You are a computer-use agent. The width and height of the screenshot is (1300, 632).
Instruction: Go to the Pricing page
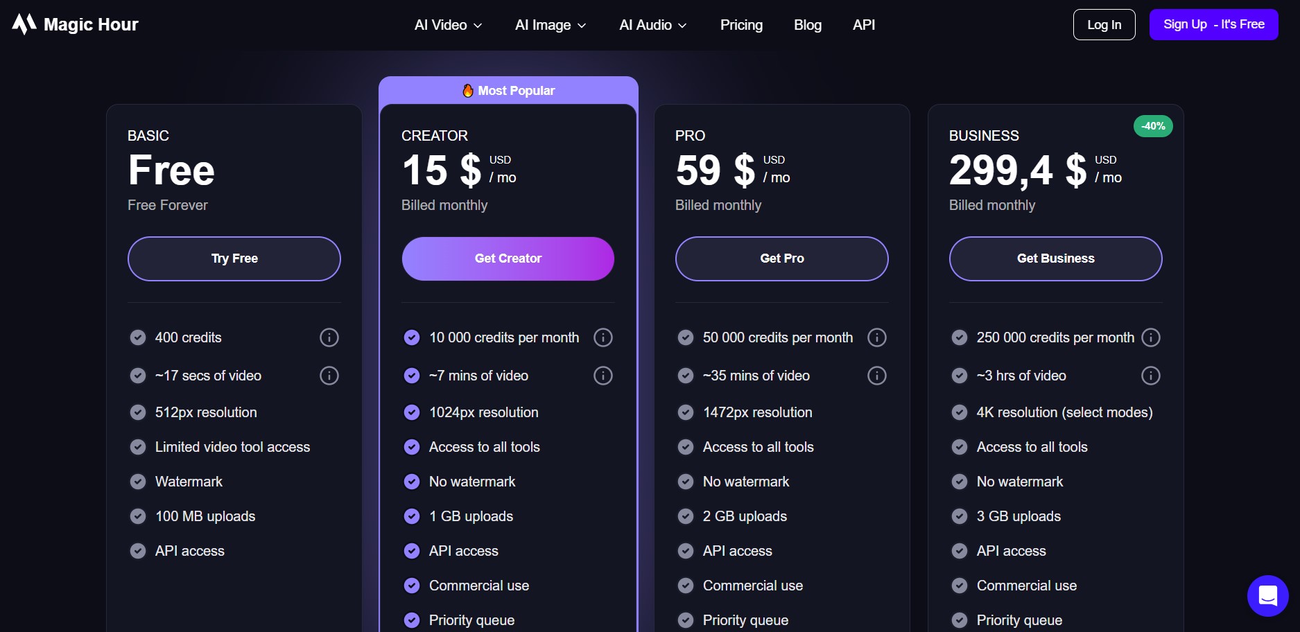(741, 25)
